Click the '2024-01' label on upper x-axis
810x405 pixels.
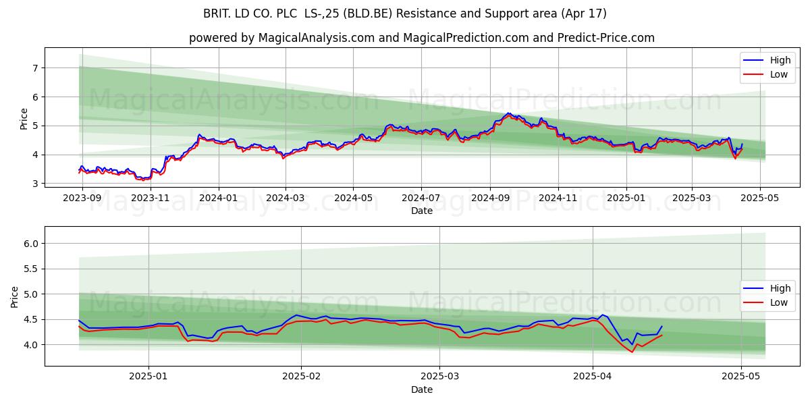219,198
